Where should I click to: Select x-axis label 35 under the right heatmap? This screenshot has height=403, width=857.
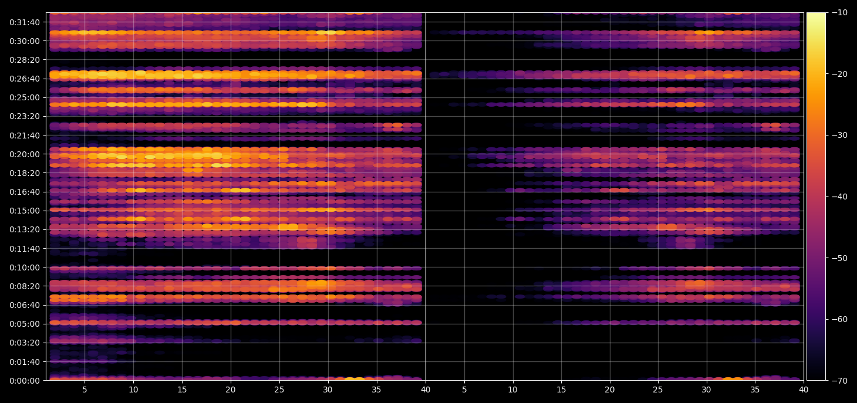755,390
